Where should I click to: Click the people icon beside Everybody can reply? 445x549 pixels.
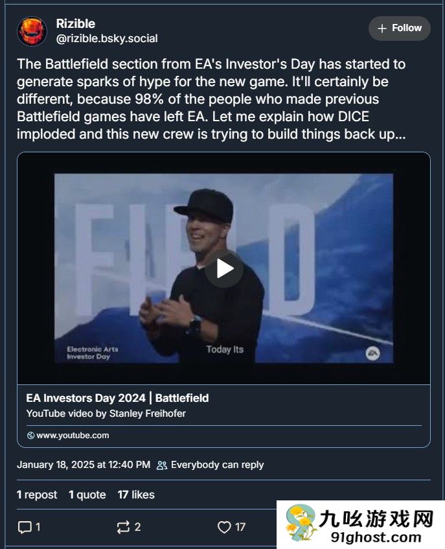(162, 465)
